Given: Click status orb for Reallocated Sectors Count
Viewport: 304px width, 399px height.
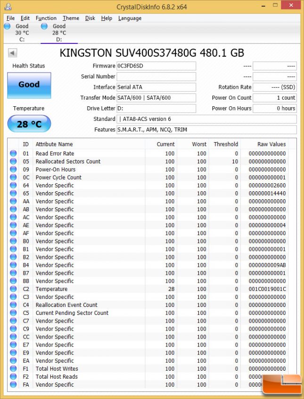Looking at the screenshot, I should [x=13, y=161].
